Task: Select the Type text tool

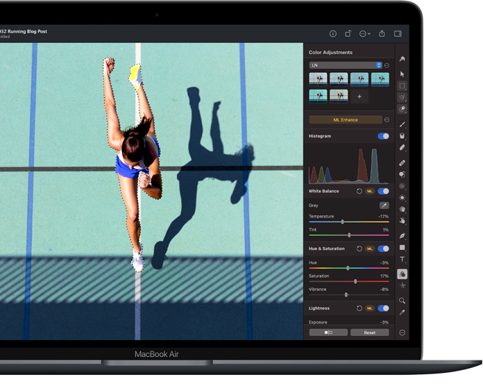Action: (x=402, y=260)
